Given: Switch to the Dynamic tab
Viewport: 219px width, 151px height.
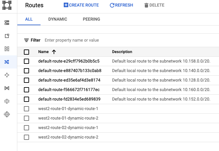Looking at the screenshot, I should point(58,19).
